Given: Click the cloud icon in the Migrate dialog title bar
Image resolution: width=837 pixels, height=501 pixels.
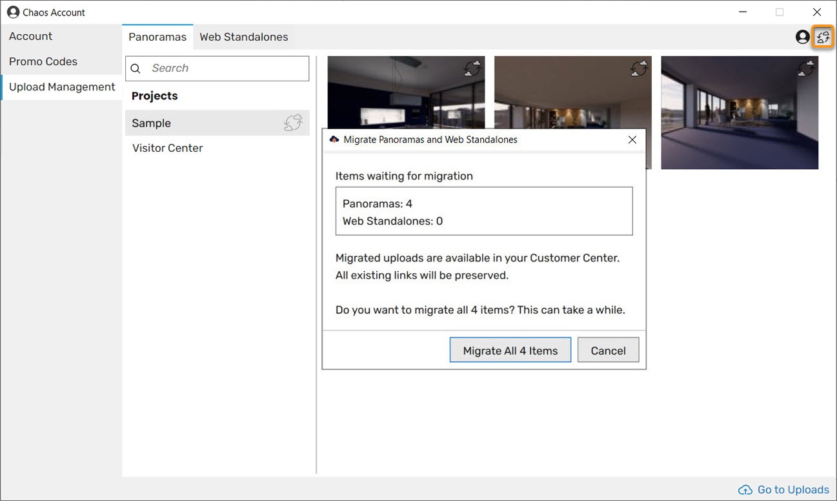Looking at the screenshot, I should 334,139.
